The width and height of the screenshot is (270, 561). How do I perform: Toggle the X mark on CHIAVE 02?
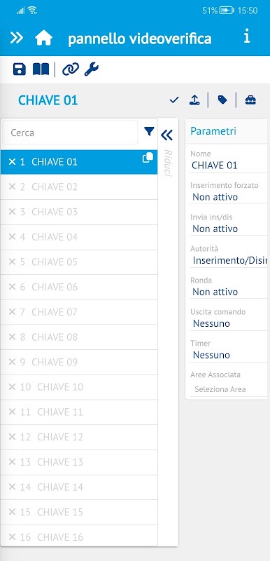tap(12, 187)
